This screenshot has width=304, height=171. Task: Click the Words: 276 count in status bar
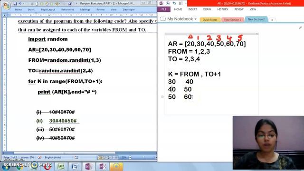click(27, 157)
